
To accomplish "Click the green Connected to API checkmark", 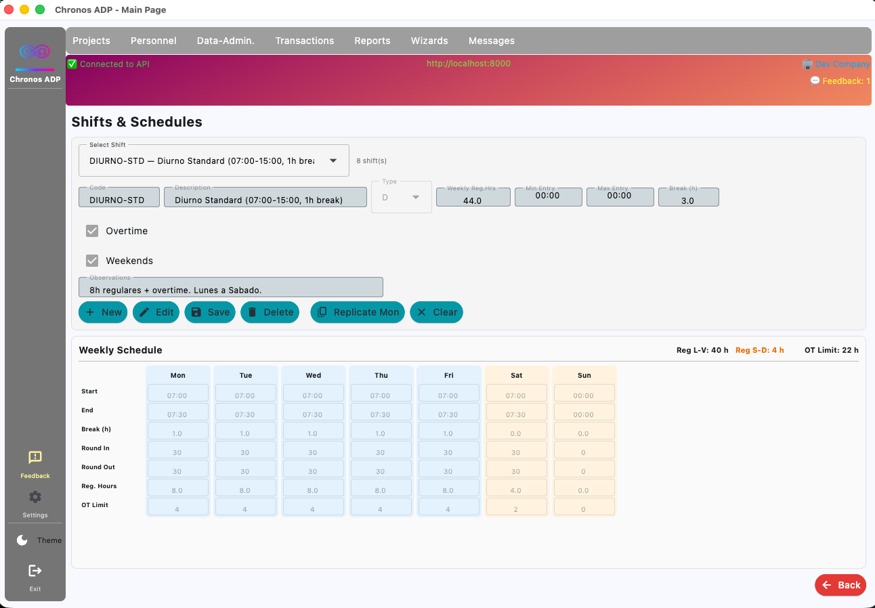I will pos(72,64).
